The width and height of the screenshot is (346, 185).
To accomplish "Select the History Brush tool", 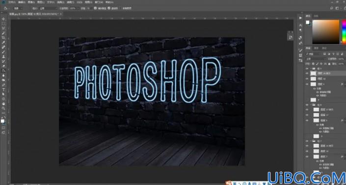I will click(3, 61).
